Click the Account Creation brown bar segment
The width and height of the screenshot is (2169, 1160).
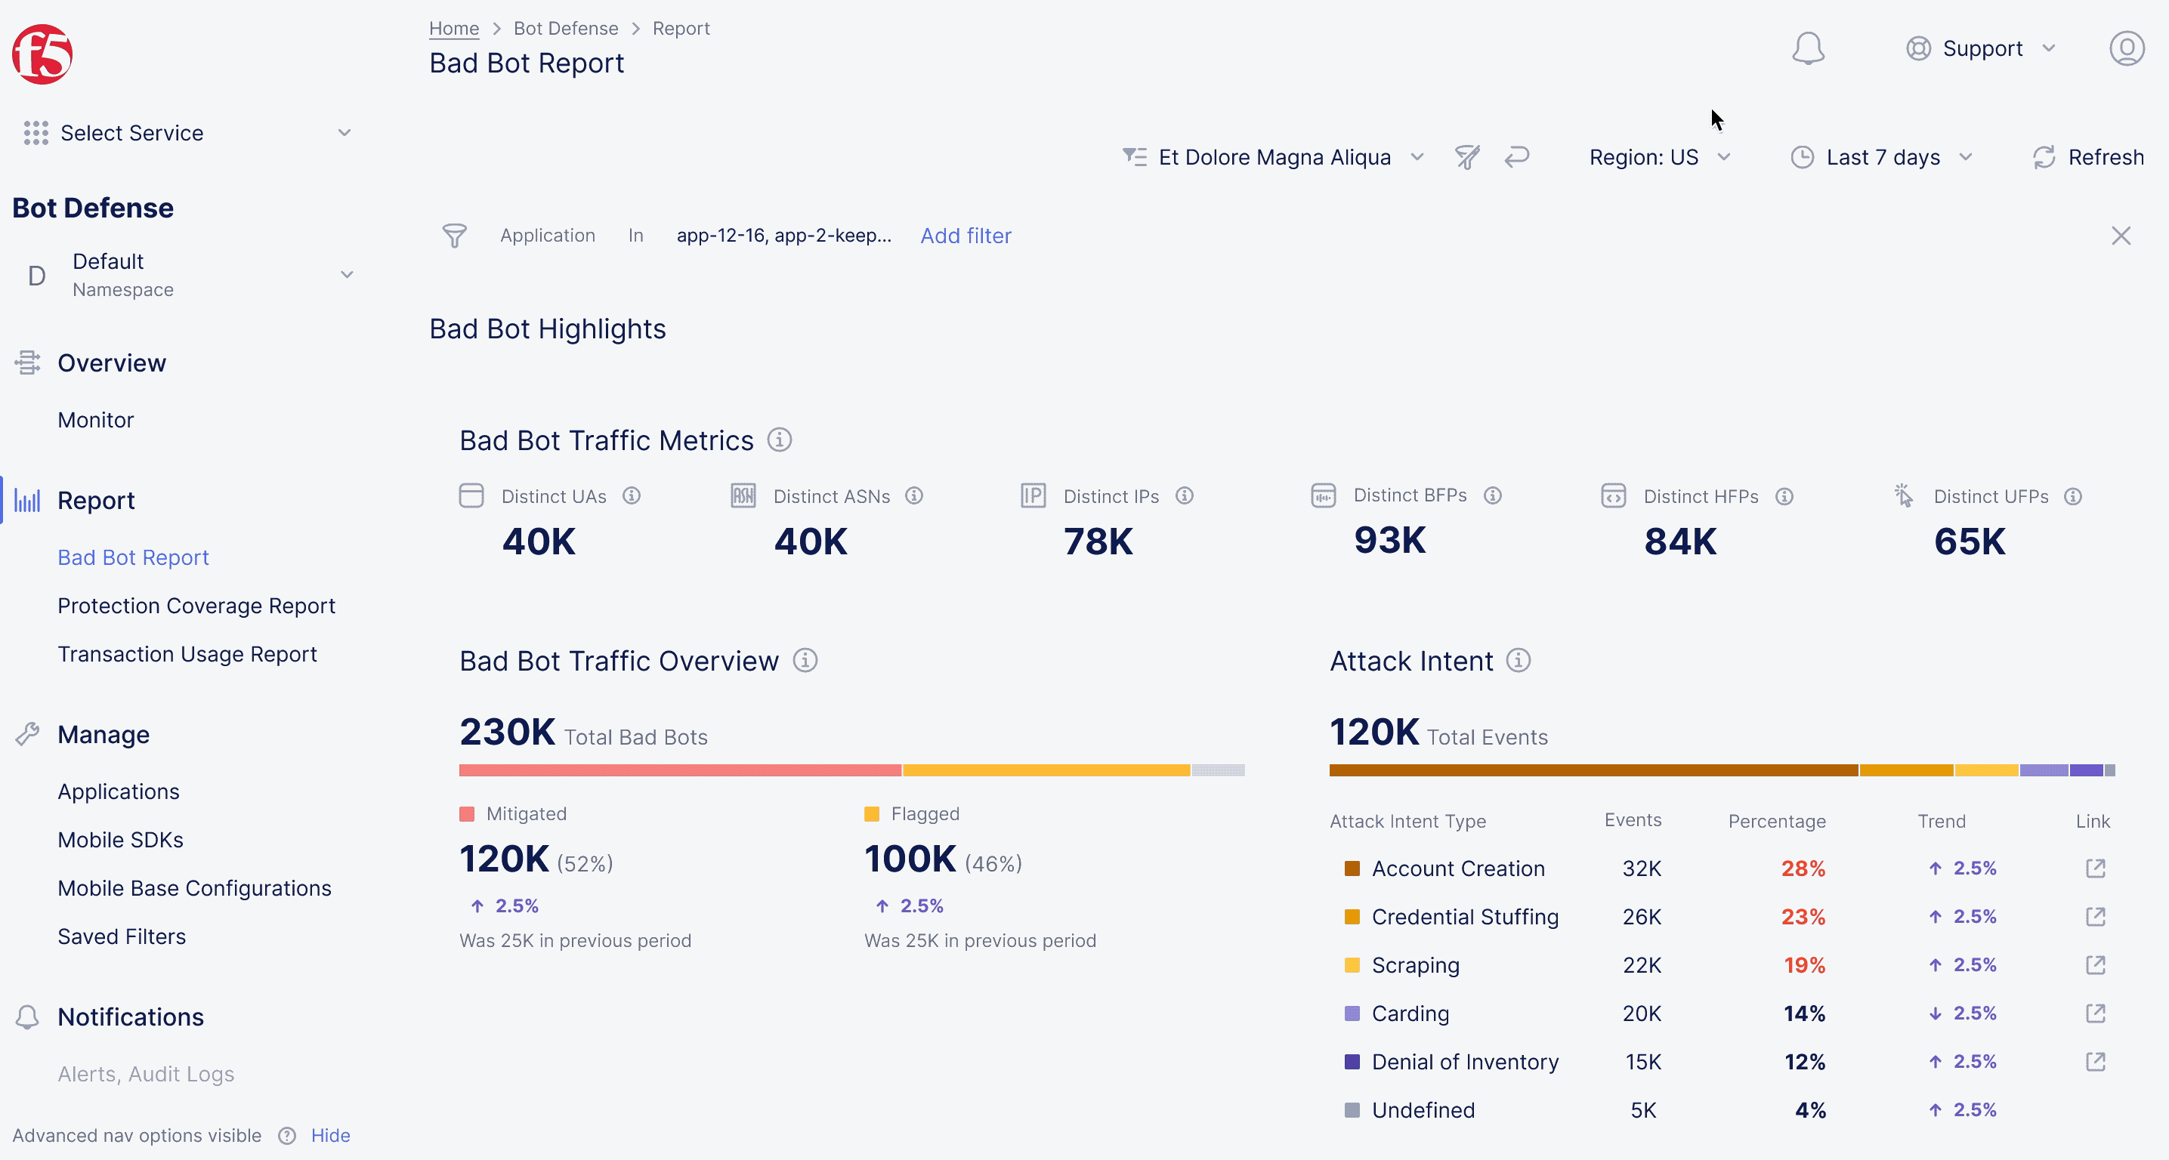[x=1593, y=770]
